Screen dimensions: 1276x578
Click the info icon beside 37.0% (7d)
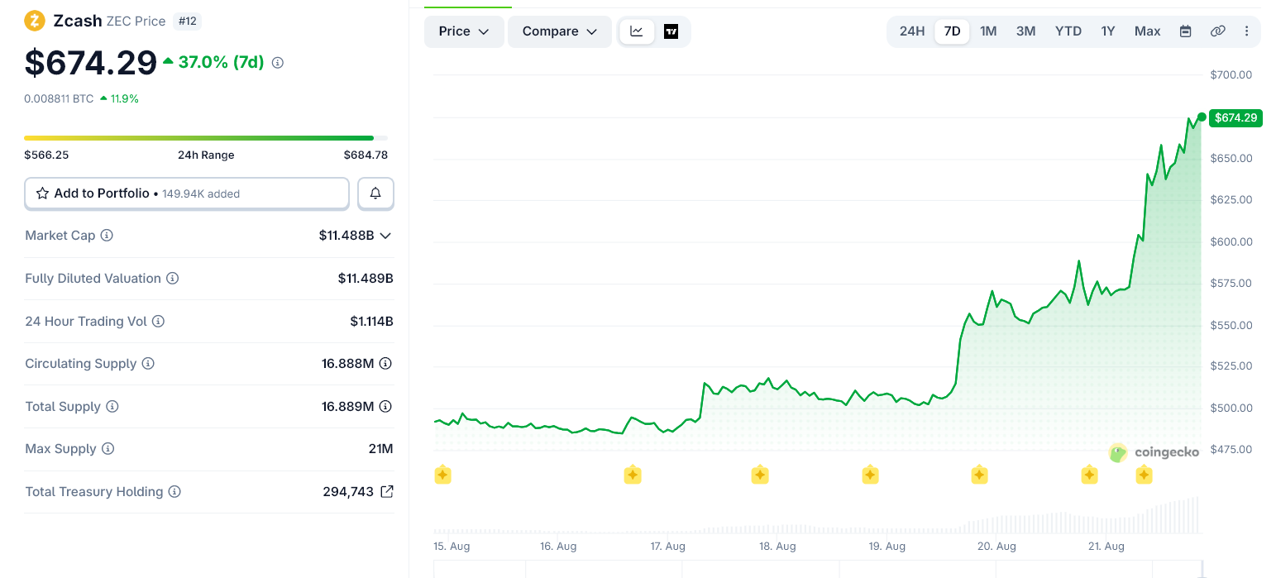coord(278,63)
